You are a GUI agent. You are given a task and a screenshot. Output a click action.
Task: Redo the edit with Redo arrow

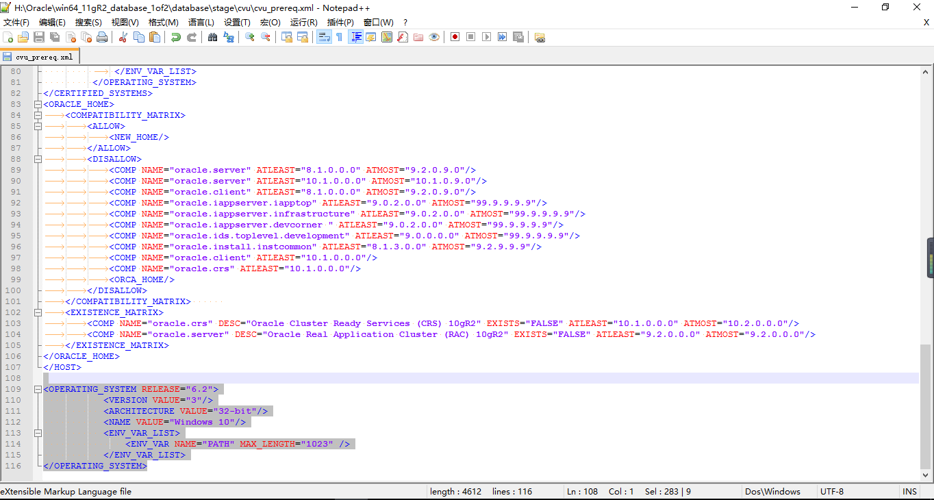pyautogui.click(x=192, y=37)
